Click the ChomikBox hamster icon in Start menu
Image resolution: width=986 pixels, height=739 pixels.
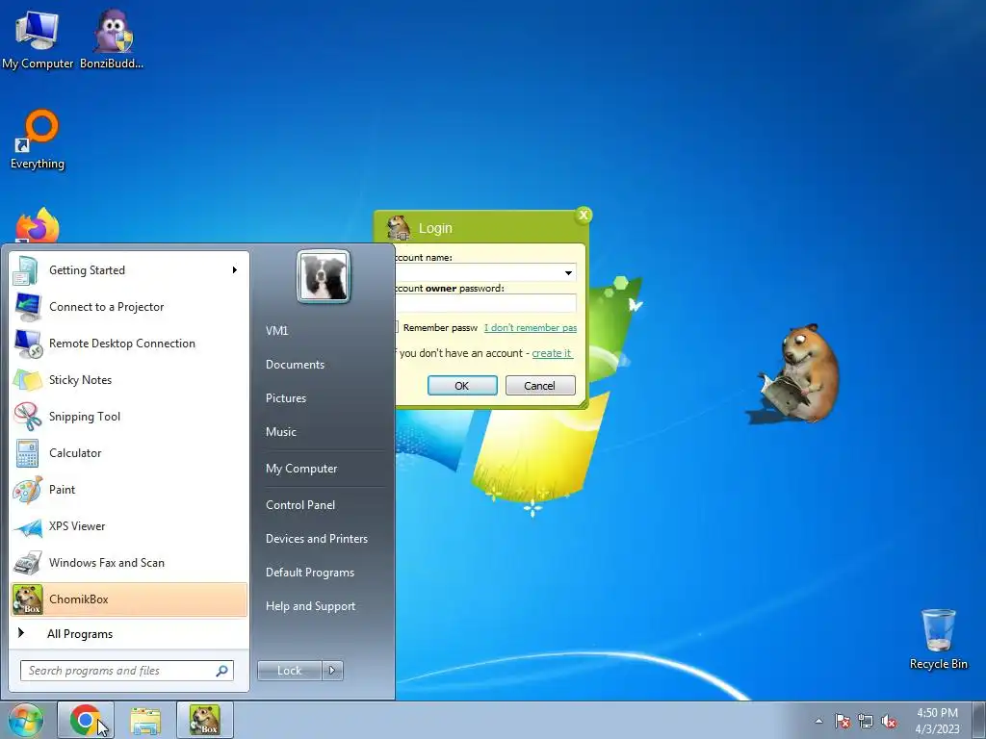tap(27, 599)
